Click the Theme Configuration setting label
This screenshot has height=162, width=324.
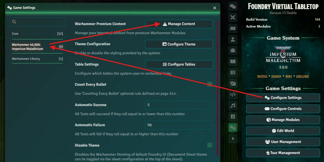(93, 44)
